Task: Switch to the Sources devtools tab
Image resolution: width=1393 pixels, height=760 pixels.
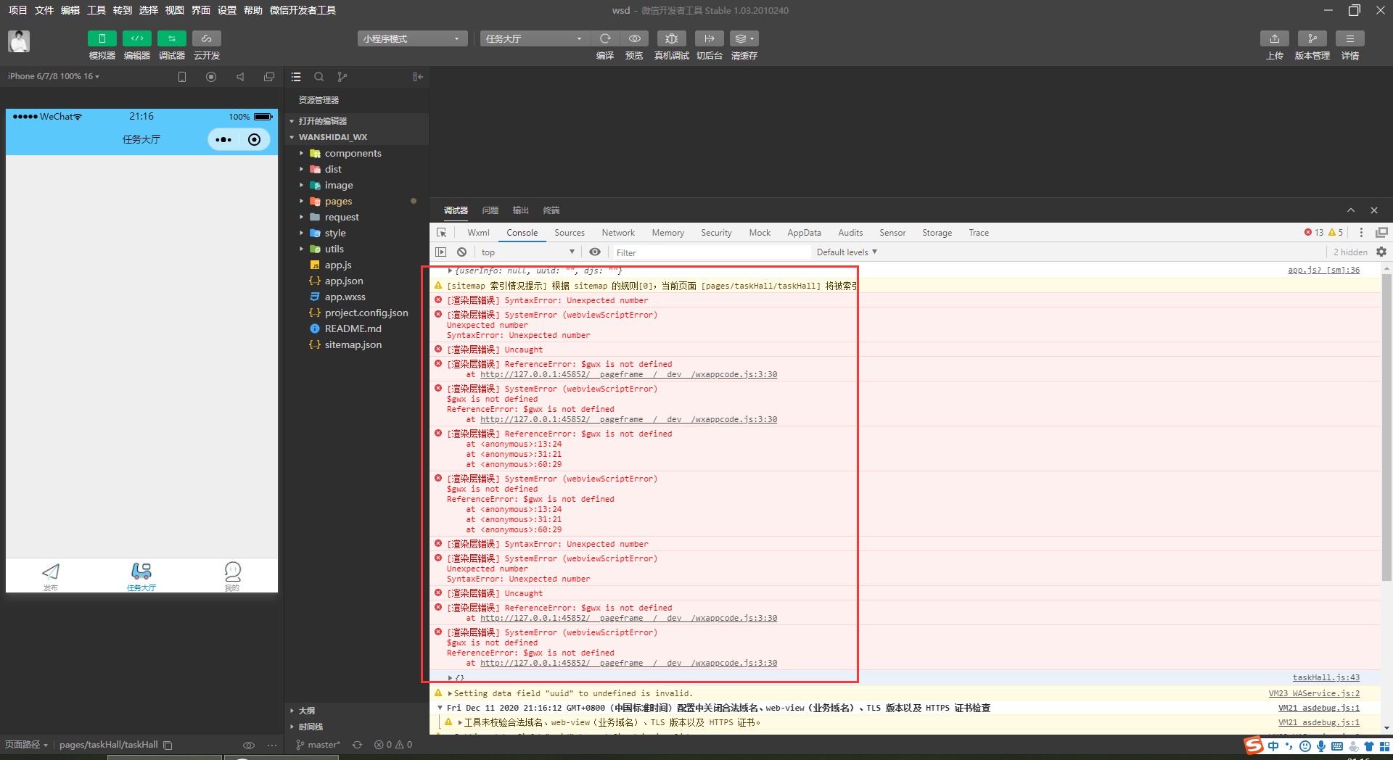Action: [570, 233]
